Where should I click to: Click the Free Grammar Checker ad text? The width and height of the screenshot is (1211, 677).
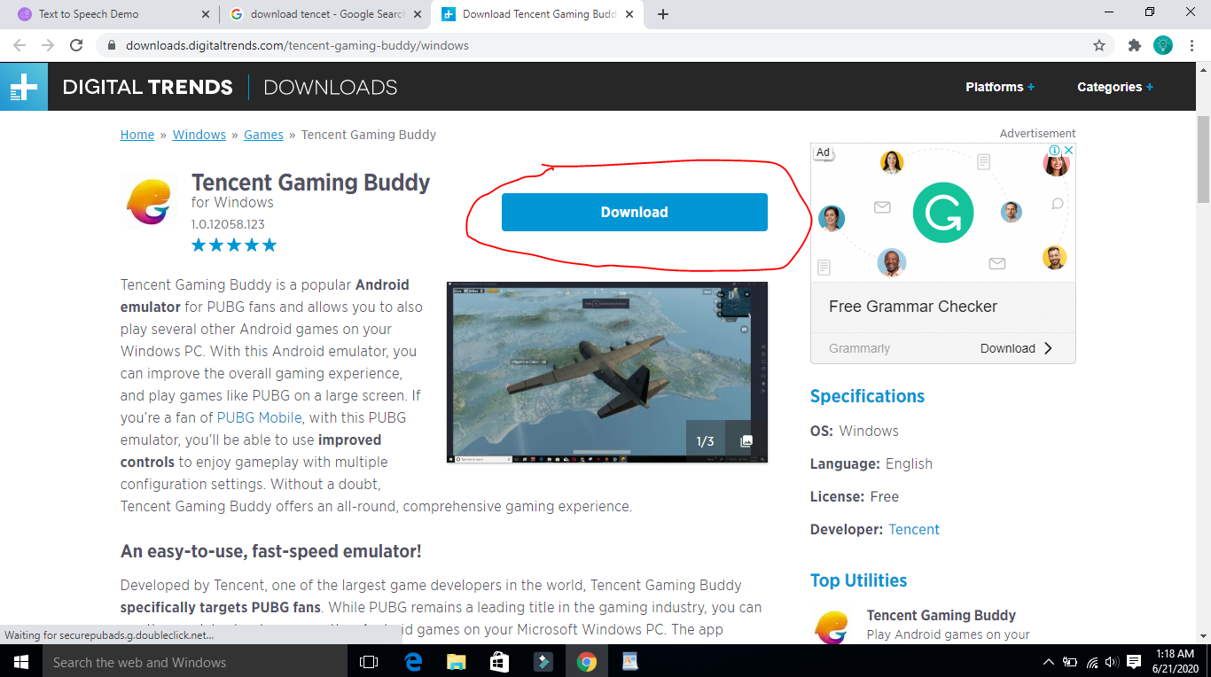pos(913,307)
